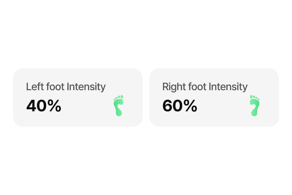The width and height of the screenshot is (292, 195).
Task: Click the word "foot" in the left card
Action: pos(55,87)
